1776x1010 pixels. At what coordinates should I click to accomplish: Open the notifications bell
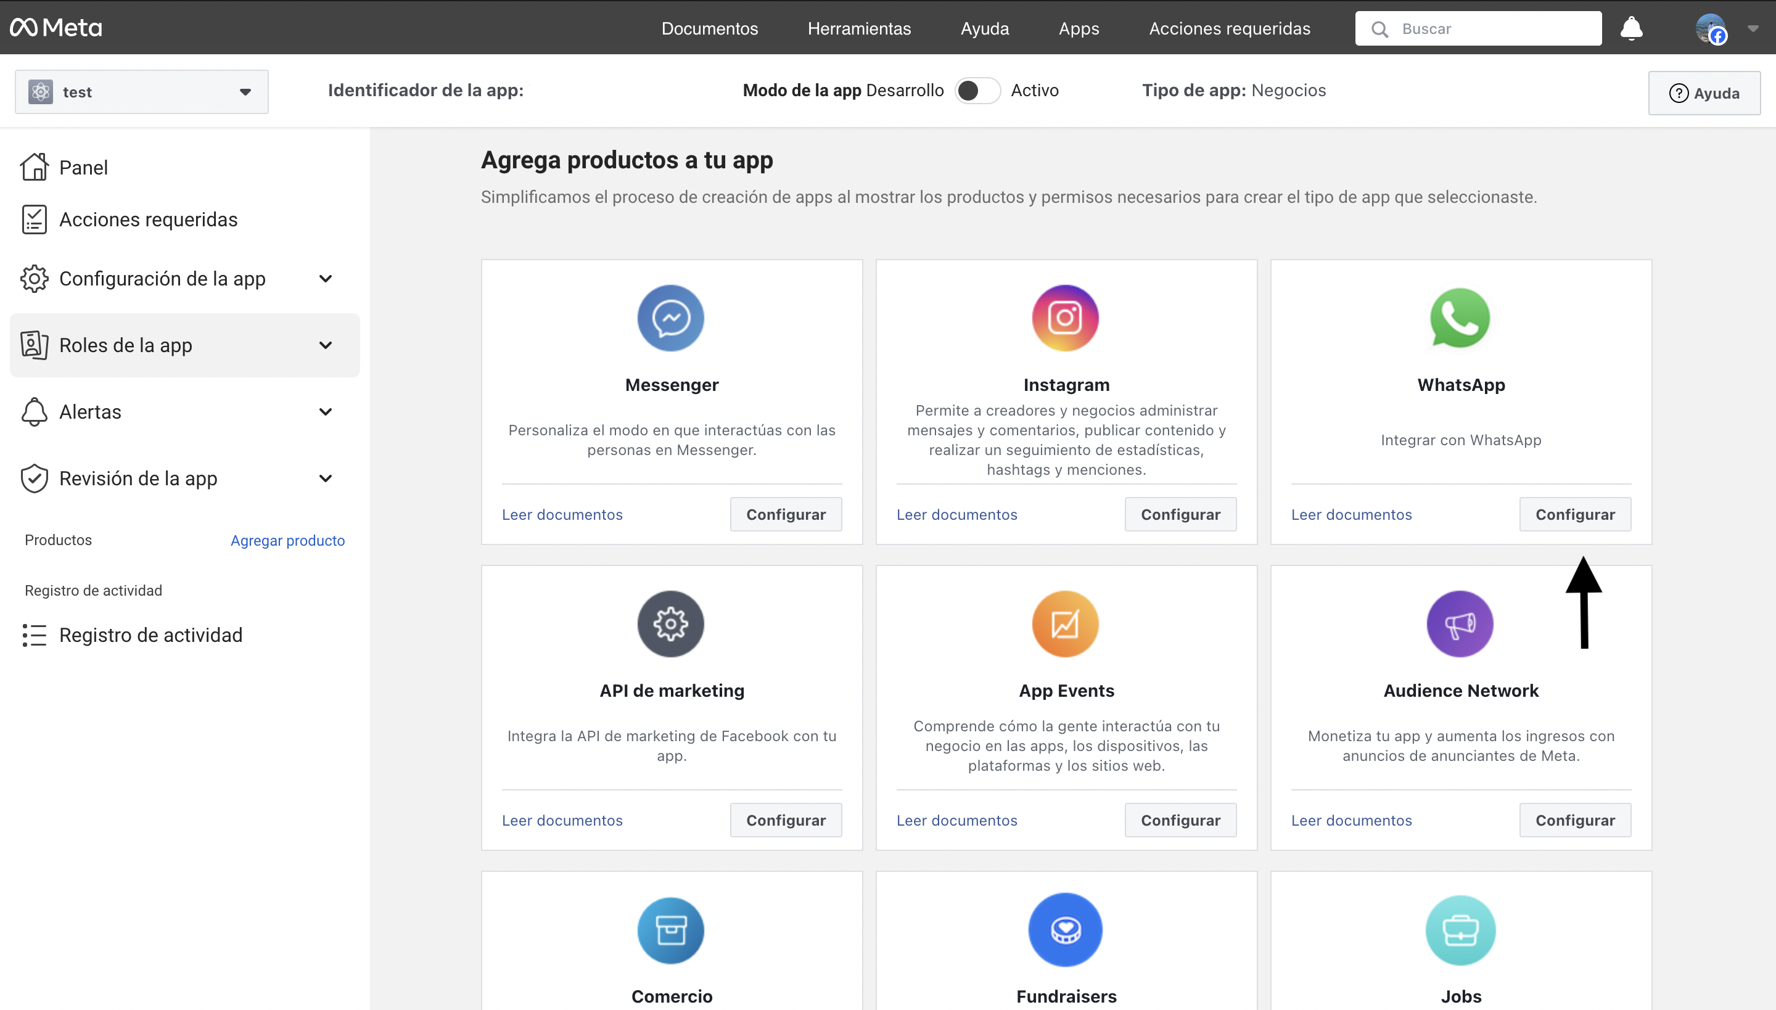1631,29
